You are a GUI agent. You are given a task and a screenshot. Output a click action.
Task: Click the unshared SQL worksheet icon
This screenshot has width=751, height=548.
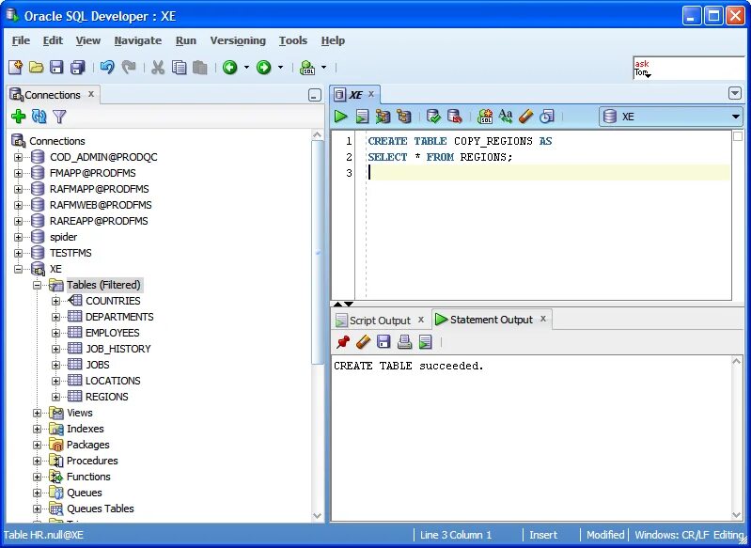click(x=485, y=117)
